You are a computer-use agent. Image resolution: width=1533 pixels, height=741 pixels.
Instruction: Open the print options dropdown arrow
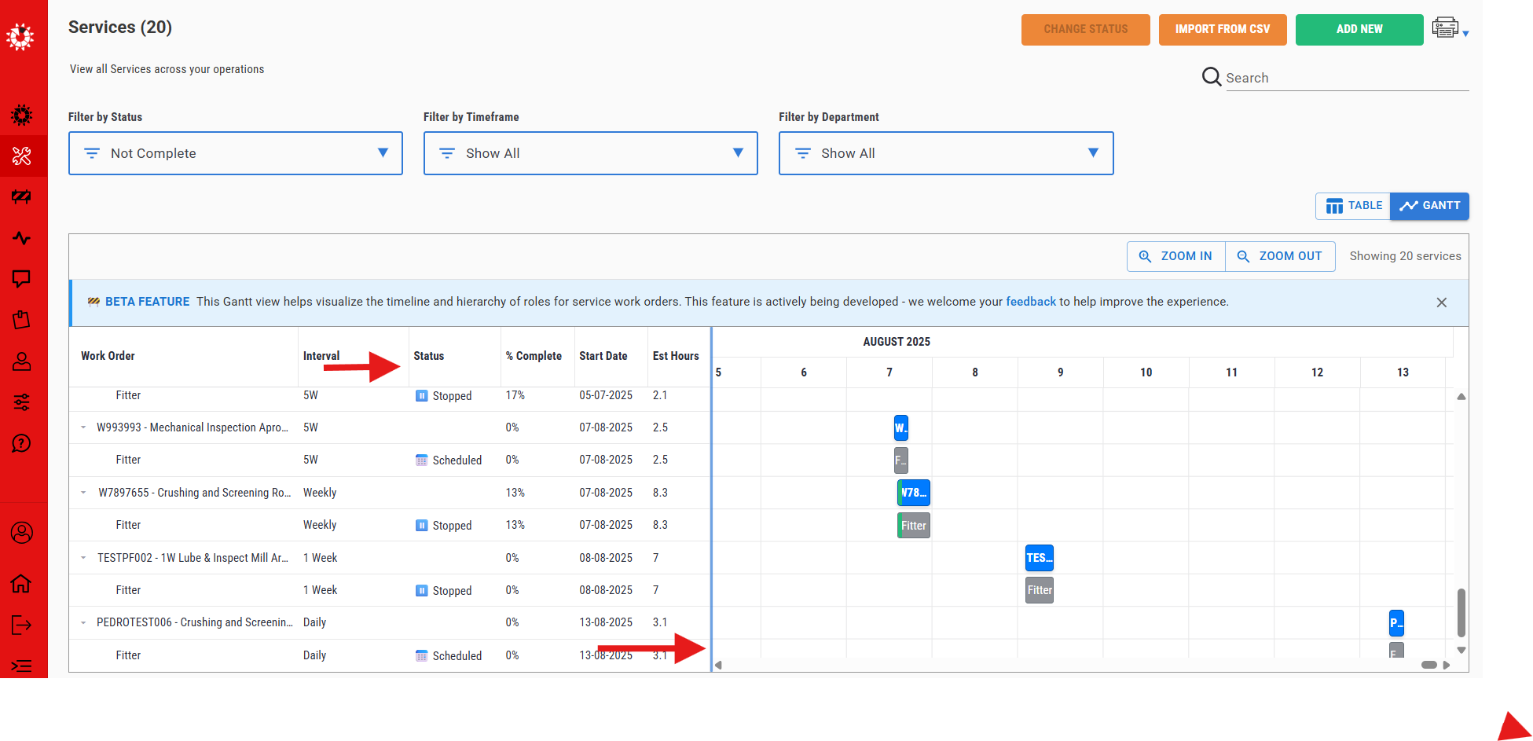point(1465,34)
